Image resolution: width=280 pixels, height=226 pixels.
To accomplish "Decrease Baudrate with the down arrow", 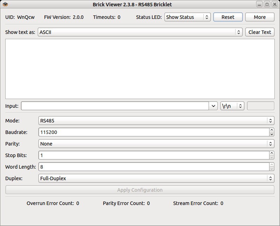I will pyautogui.click(x=272, y=134).
